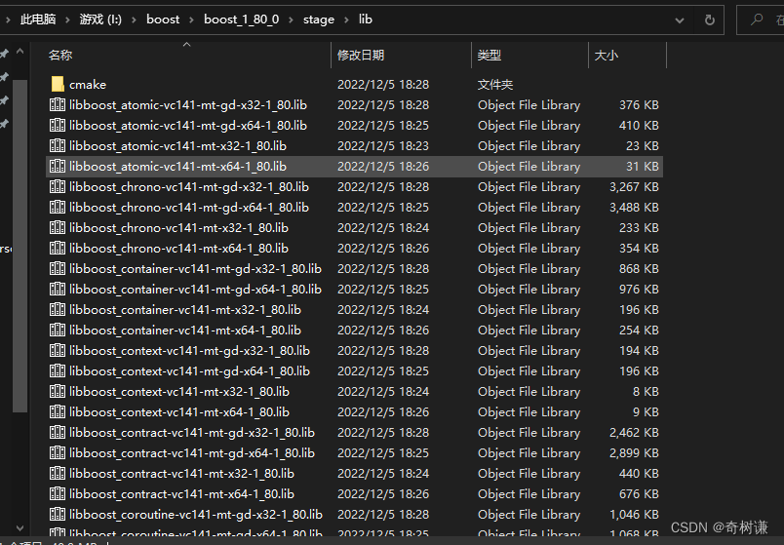Select icon of libboost_chrono-vc141-mt-x64-1_80.lib
This screenshot has height=545, width=784.
point(58,248)
